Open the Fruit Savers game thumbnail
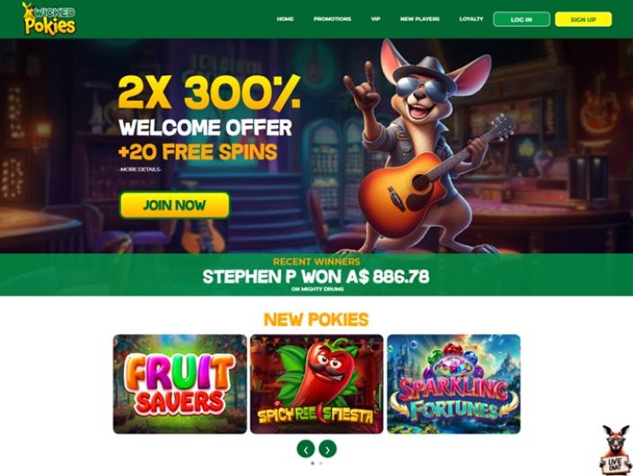The height and width of the screenshot is (476, 633). tap(180, 384)
